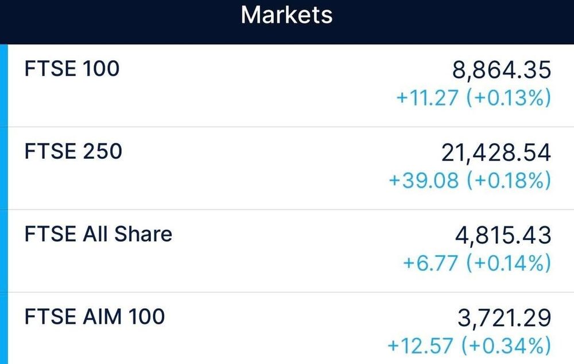This screenshot has width=574, height=364.
Task: Click the blue bar beside FTSE 100
Action: pyautogui.click(x=3, y=85)
